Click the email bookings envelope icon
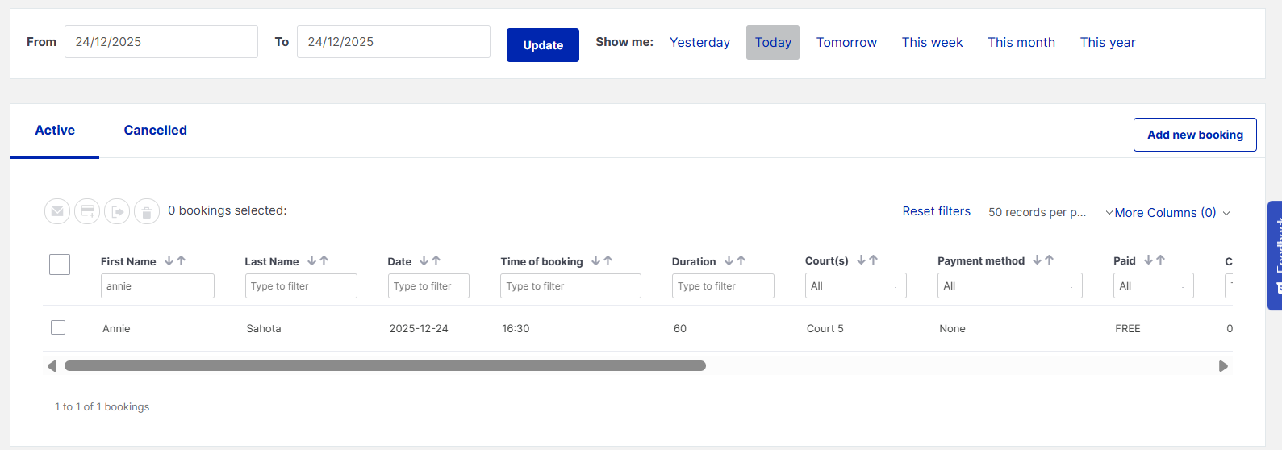 pos(56,211)
